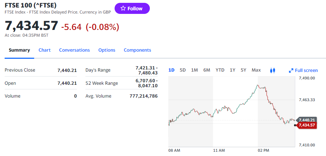Screen dimensions: 326x156
Task: Click the chart's peak near 02 PM
Action: pos(257,85)
